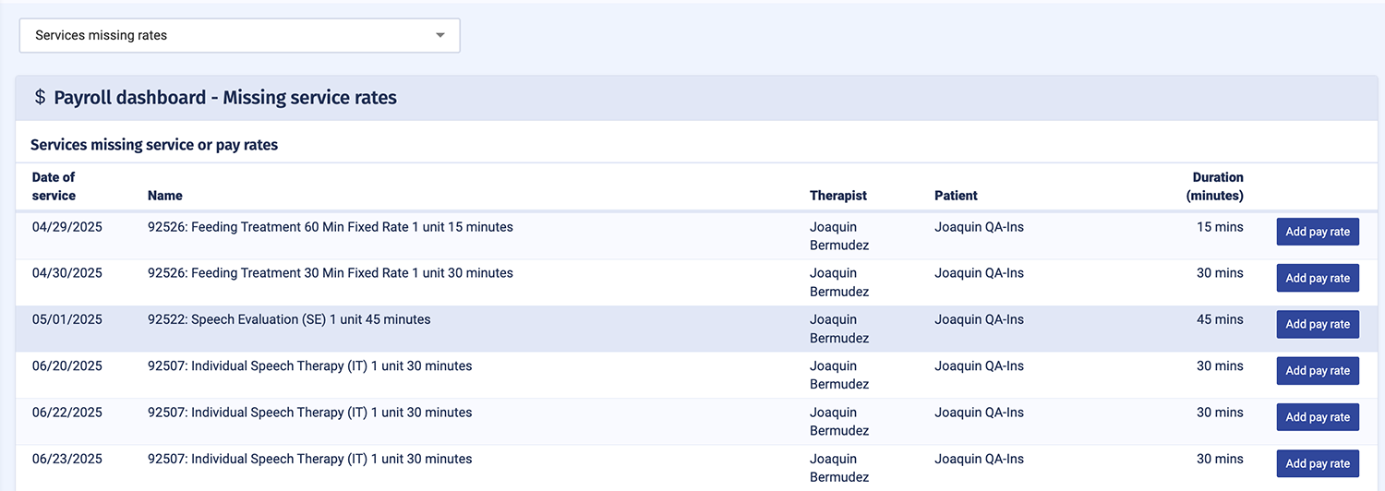This screenshot has height=491, width=1385.
Task: Click the dollar sign icon in Payroll header
Action: coord(40,97)
